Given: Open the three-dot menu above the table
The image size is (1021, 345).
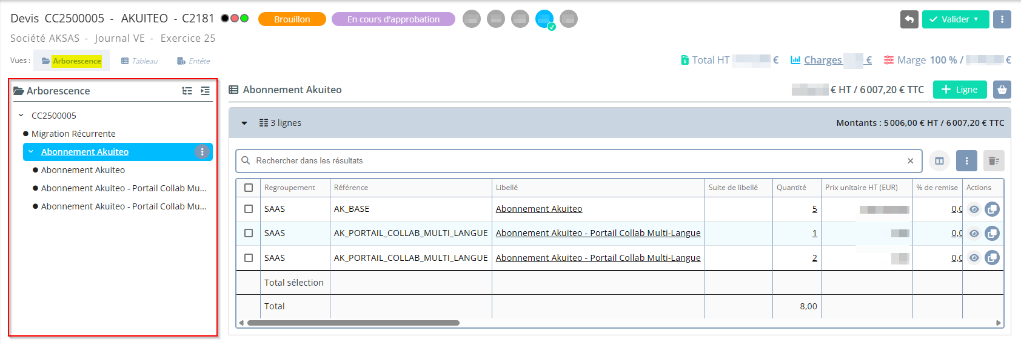Looking at the screenshot, I should 966,160.
